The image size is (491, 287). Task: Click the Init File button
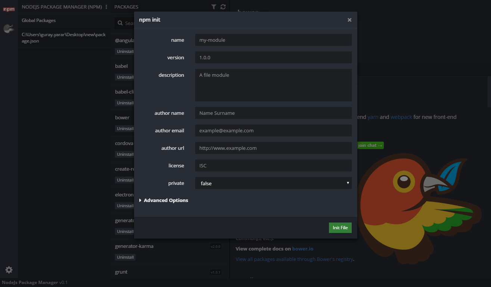coord(340,228)
